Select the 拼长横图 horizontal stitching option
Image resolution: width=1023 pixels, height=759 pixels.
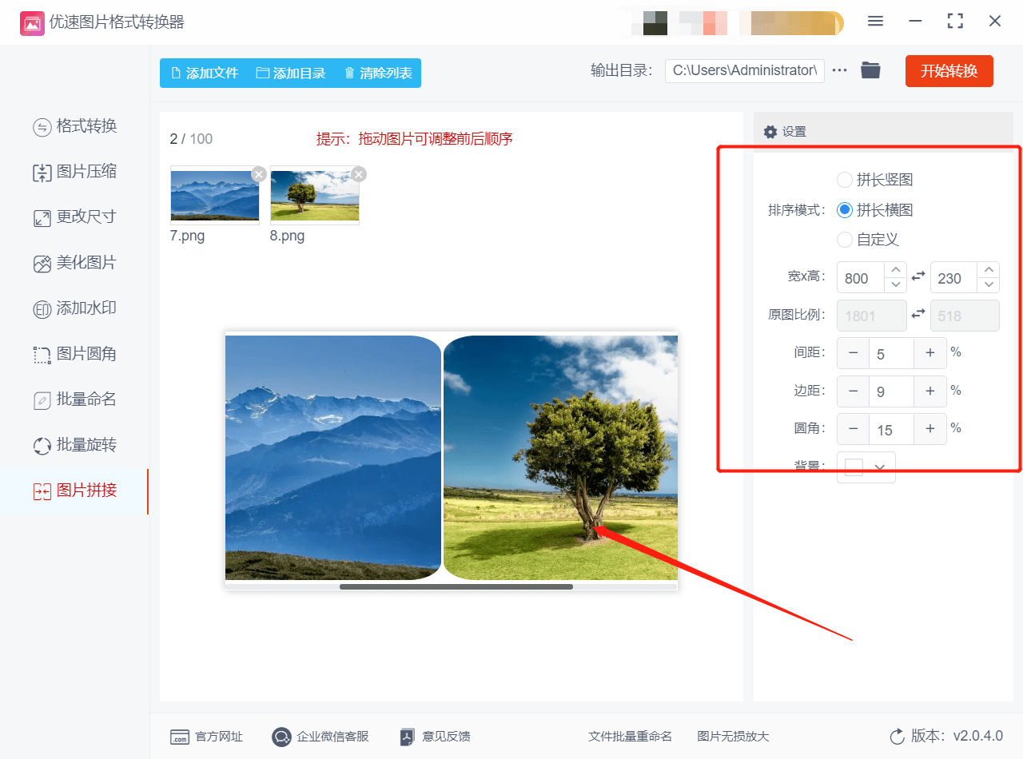[845, 210]
